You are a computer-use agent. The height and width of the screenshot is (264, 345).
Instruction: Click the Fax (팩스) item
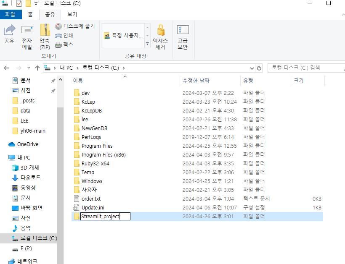tap(64, 45)
